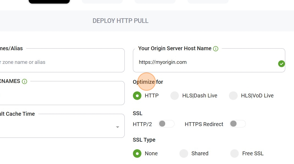
Task: Click the SSL Type section label
Action: [144, 140]
